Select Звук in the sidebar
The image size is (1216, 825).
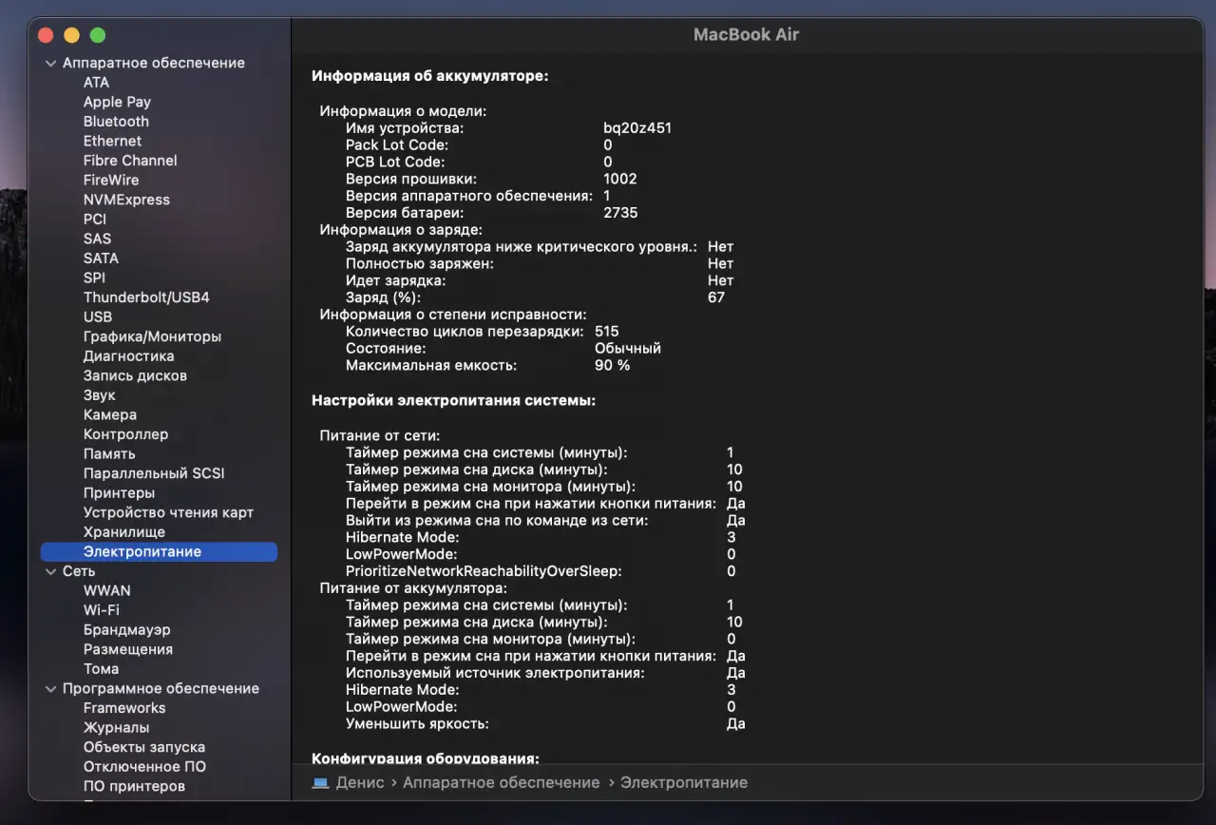tap(99, 395)
